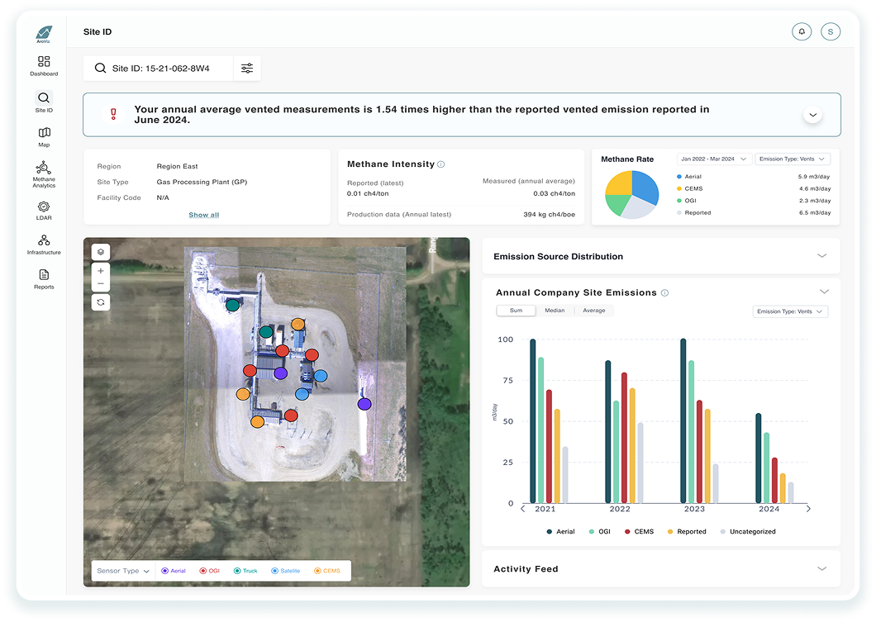The height and width of the screenshot is (622, 876).
Task: Go to previous years in the chart
Action: point(523,509)
